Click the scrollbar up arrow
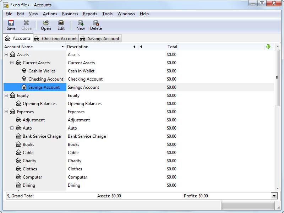The width and height of the screenshot is (284, 213). coord(277,47)
